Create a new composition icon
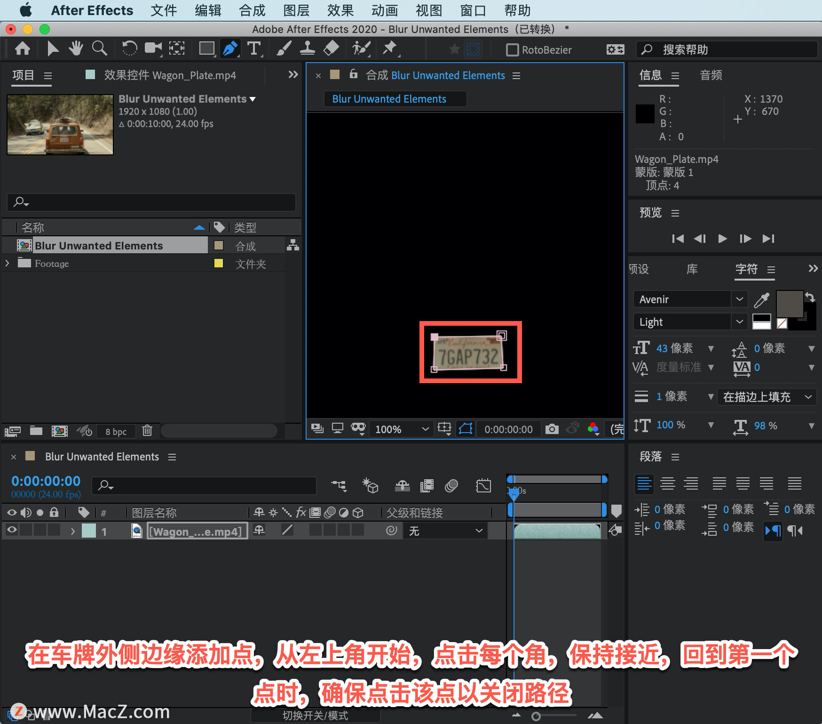 [x=60, y=431]
